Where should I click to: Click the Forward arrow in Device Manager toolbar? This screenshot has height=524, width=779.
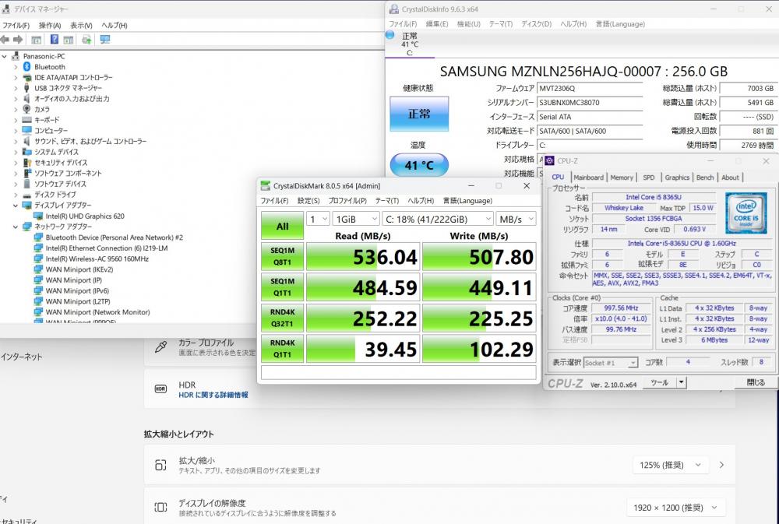pyautogui.click(x=18, y=40)
